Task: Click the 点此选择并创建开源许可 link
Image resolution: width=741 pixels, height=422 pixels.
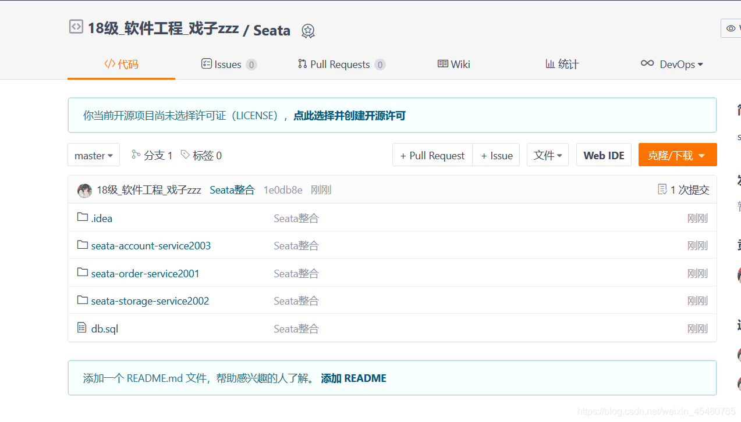Action: (x=349, y=116)
